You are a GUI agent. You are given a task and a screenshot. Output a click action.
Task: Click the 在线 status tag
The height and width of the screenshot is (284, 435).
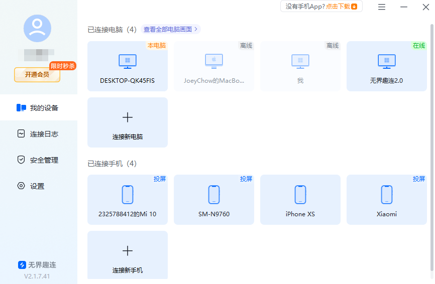pyautogui.click(x=419, y=46)
